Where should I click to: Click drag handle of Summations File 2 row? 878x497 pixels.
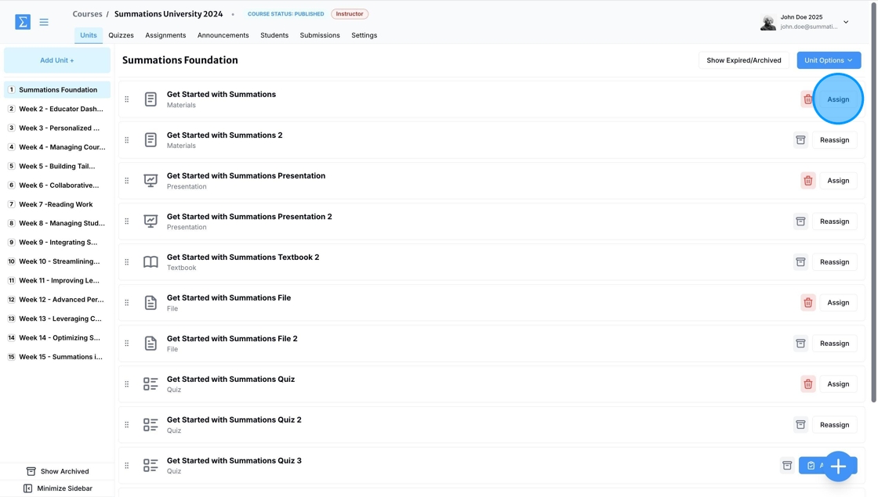coord(126,344)
